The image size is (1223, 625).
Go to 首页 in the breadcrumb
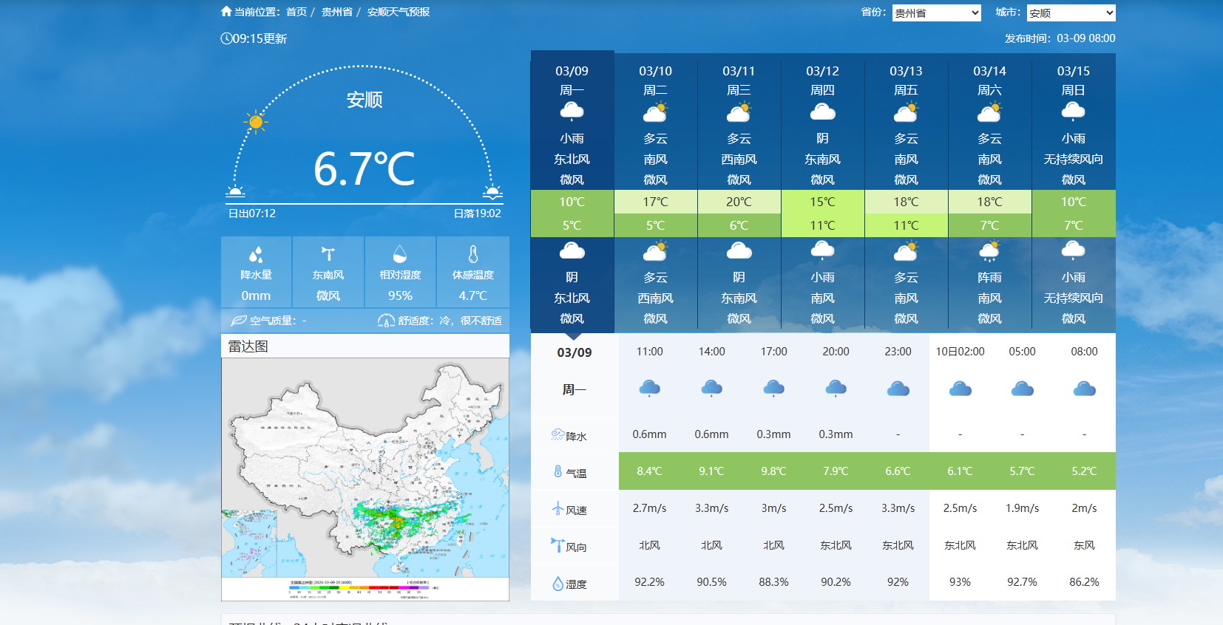296,12
